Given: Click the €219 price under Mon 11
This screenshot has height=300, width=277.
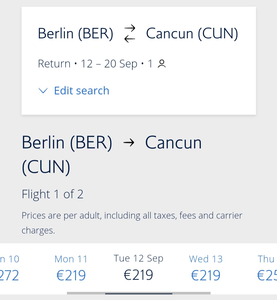Looking at the screenshot, I should point(71,275).
